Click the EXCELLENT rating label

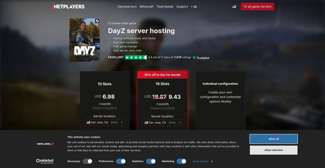116,57
